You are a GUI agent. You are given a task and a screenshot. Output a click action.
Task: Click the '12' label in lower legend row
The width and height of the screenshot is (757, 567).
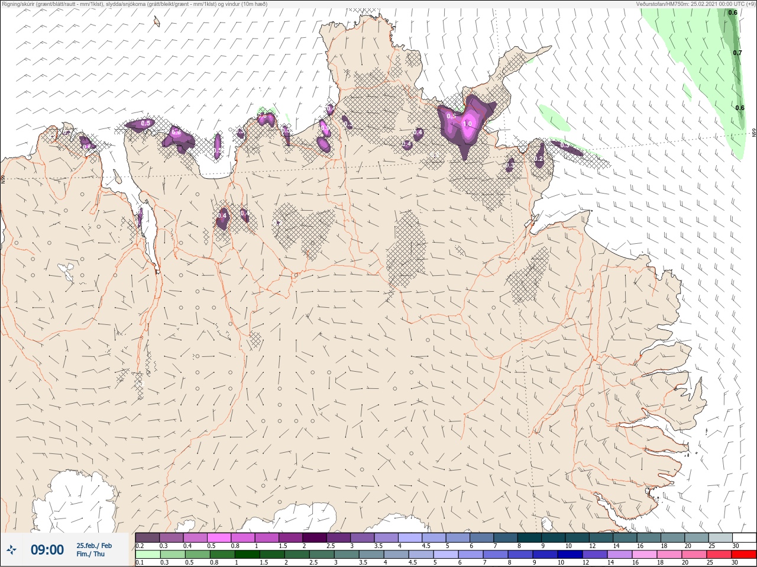pyautogui.click(x=586, y=563)
